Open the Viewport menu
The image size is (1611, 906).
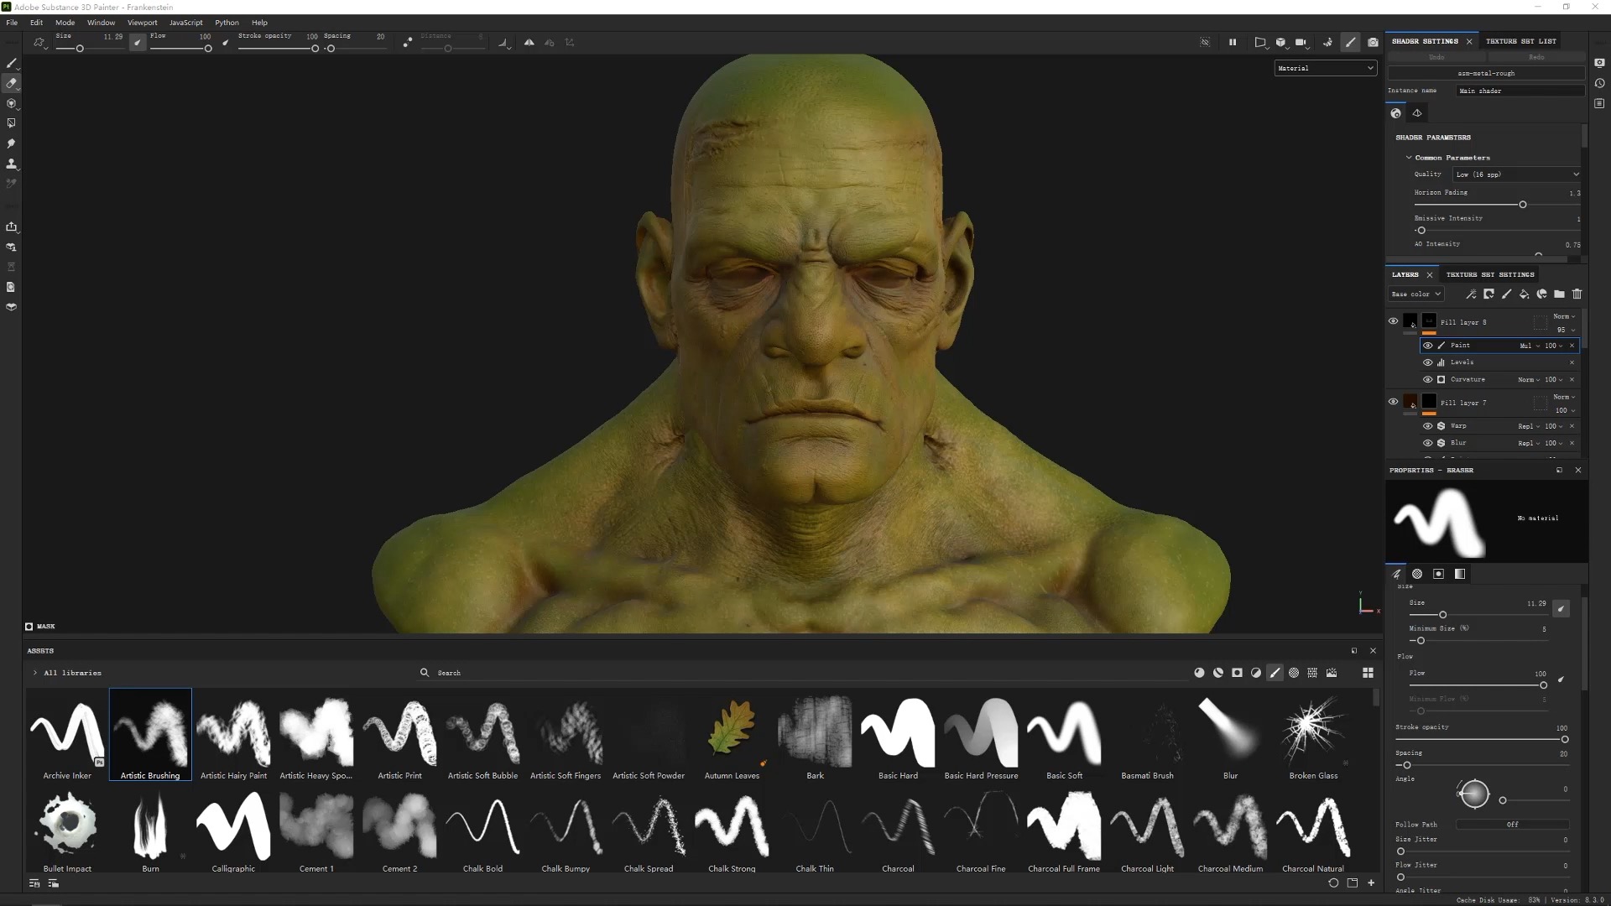(x=142, y=23)
